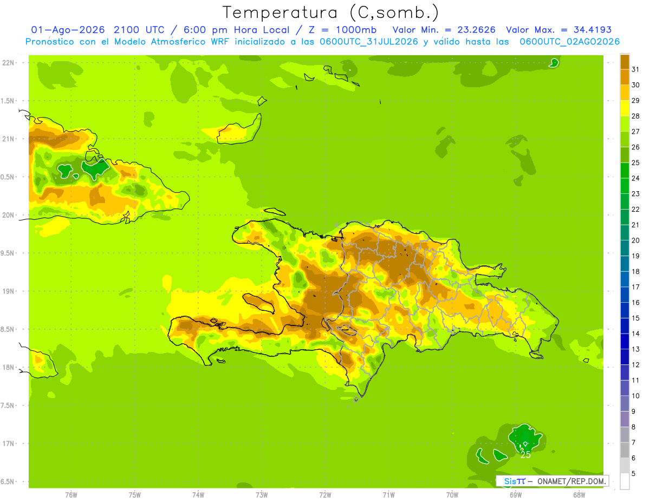Click the '19N' latitude axis label
The image size is (650, 502).
pos(8,291)
